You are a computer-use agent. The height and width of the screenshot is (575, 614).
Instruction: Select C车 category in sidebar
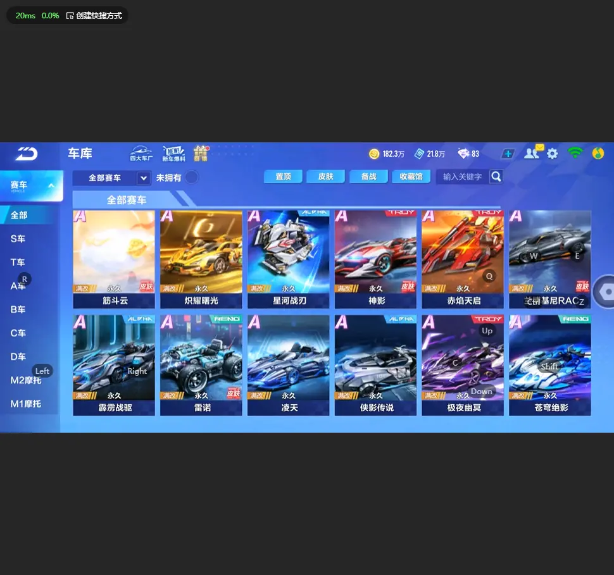coord(18,333)
